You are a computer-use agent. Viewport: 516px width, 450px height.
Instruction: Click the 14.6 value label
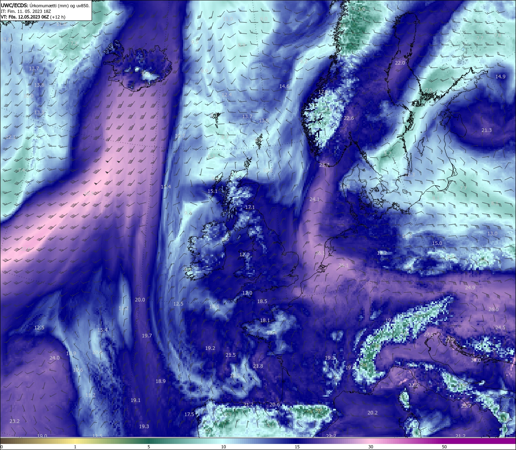point(285,86)
